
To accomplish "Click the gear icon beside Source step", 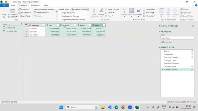I will tap(192, 51).
